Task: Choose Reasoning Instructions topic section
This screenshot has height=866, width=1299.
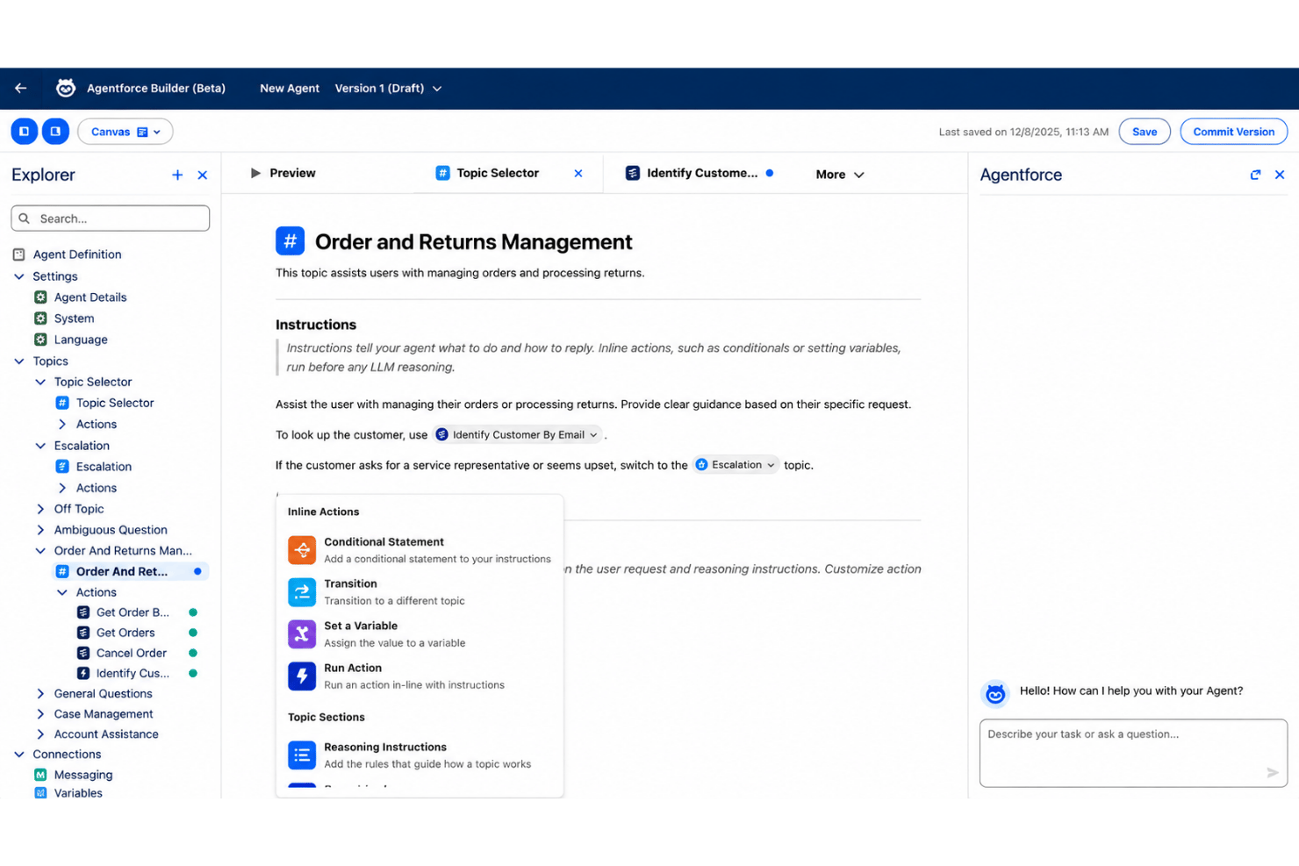Action: (420, 755)
